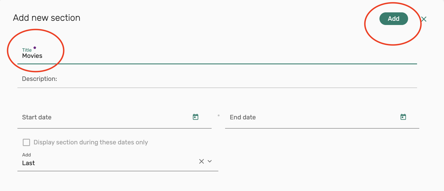Close the Add new section dialog
Screen dimensions: 444x191
(x=424, y=19)
